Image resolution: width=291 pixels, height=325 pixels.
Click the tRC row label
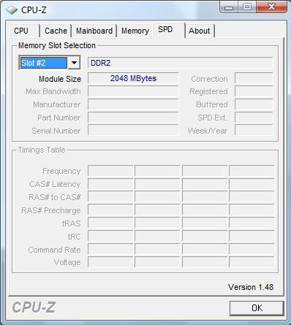tap(75, 237)
